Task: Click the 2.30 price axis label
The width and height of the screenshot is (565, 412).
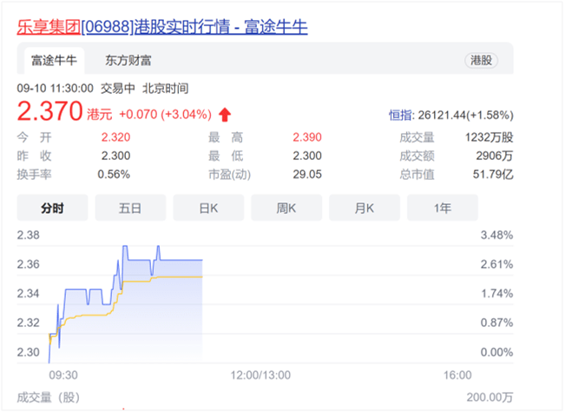Action: [28, 352]
